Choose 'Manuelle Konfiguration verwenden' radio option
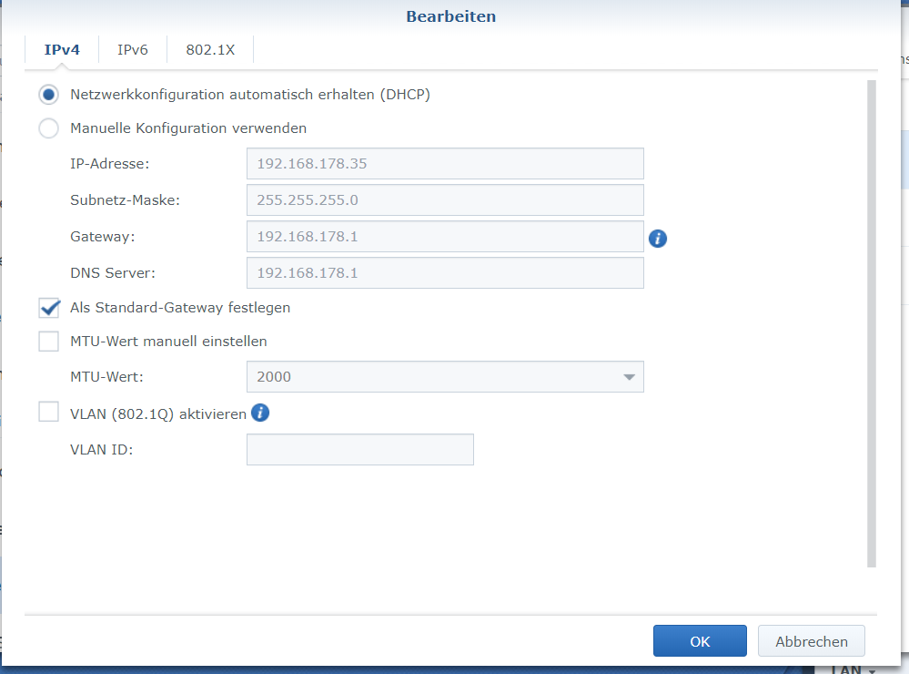Screen dimensions: 909x674 [x=49, y=128]
